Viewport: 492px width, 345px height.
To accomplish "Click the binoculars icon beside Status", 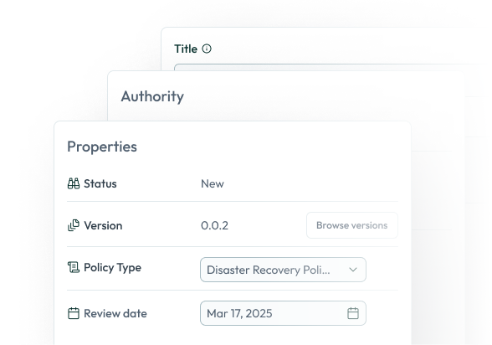I will point(74,183).
